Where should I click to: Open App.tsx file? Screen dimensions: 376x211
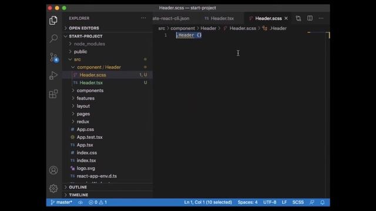(x=107, y=145)
